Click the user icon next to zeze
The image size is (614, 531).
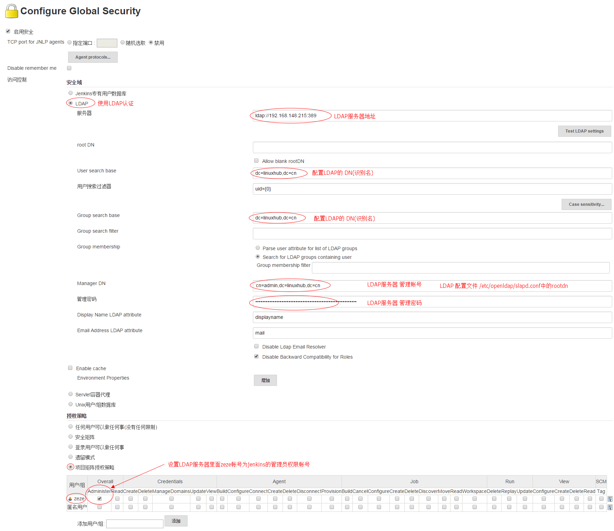(x=70, y=499)
